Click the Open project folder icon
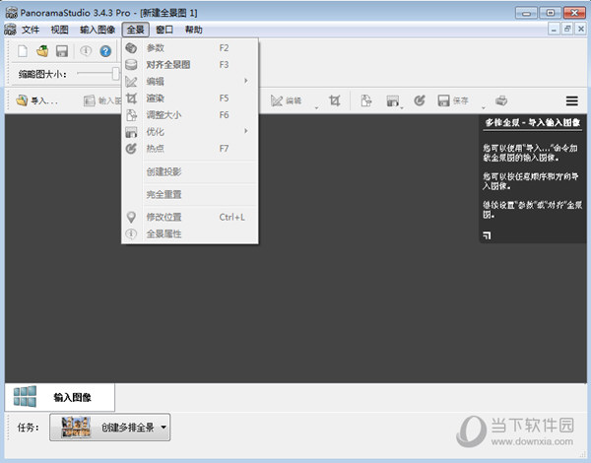591x463 pixels. pyautogui.click(x=42, y=51)
